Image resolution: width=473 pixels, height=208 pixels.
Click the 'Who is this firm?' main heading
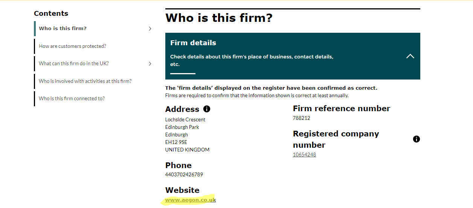point(219,18)
